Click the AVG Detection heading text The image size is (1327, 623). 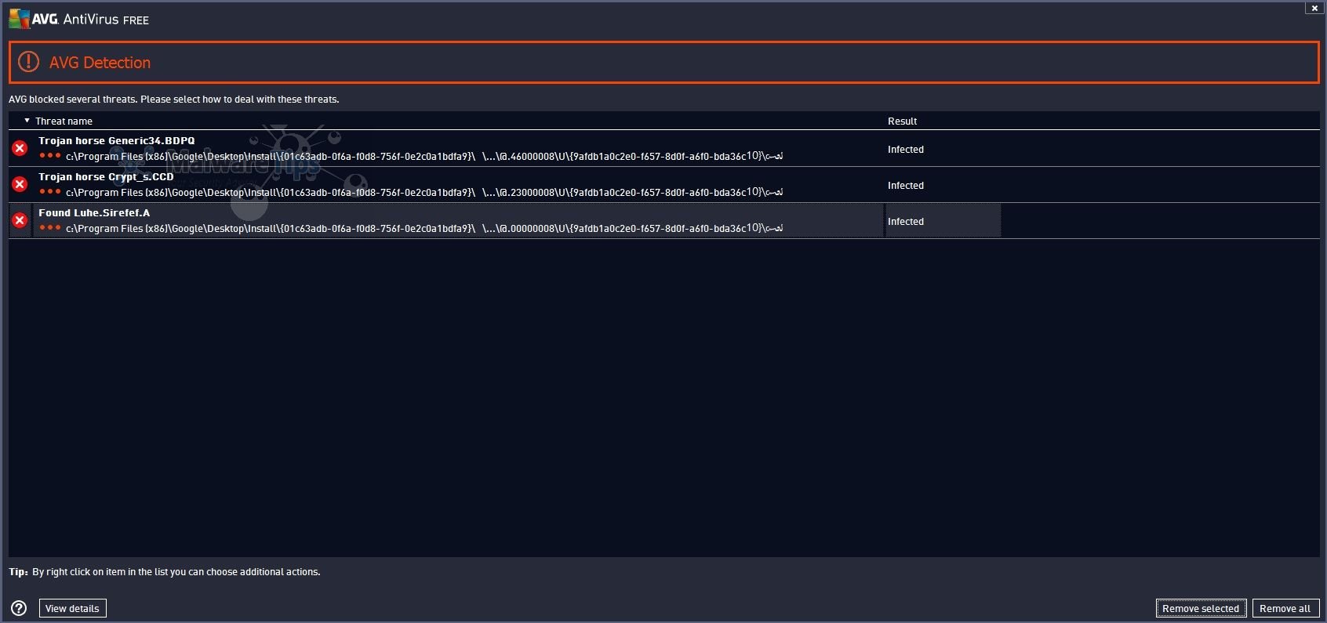100,63
